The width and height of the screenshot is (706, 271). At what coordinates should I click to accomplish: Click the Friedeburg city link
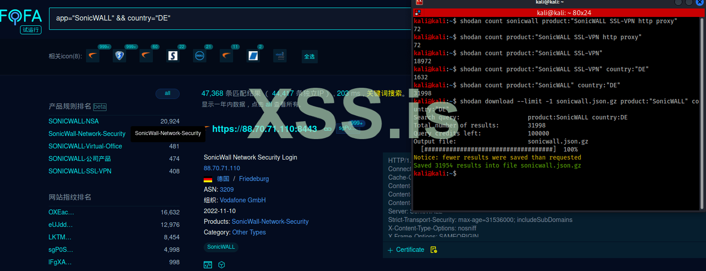point(254,179)
